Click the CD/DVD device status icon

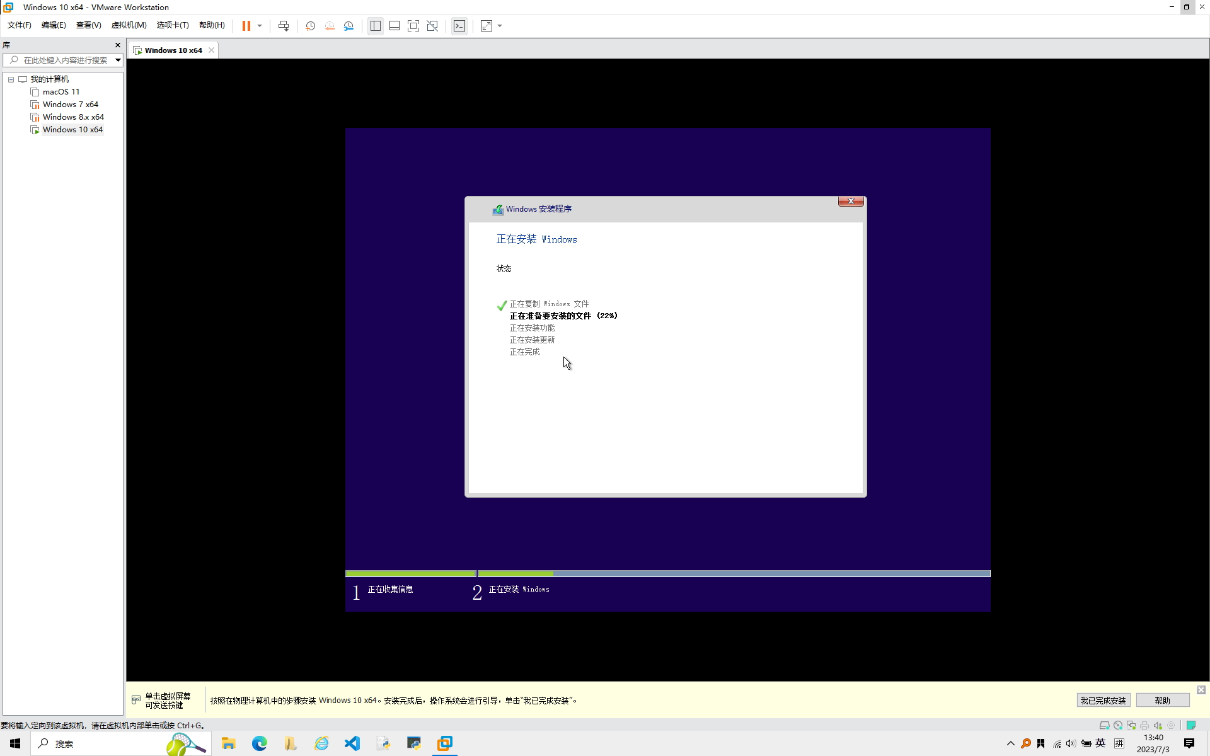click(1118, 725)
